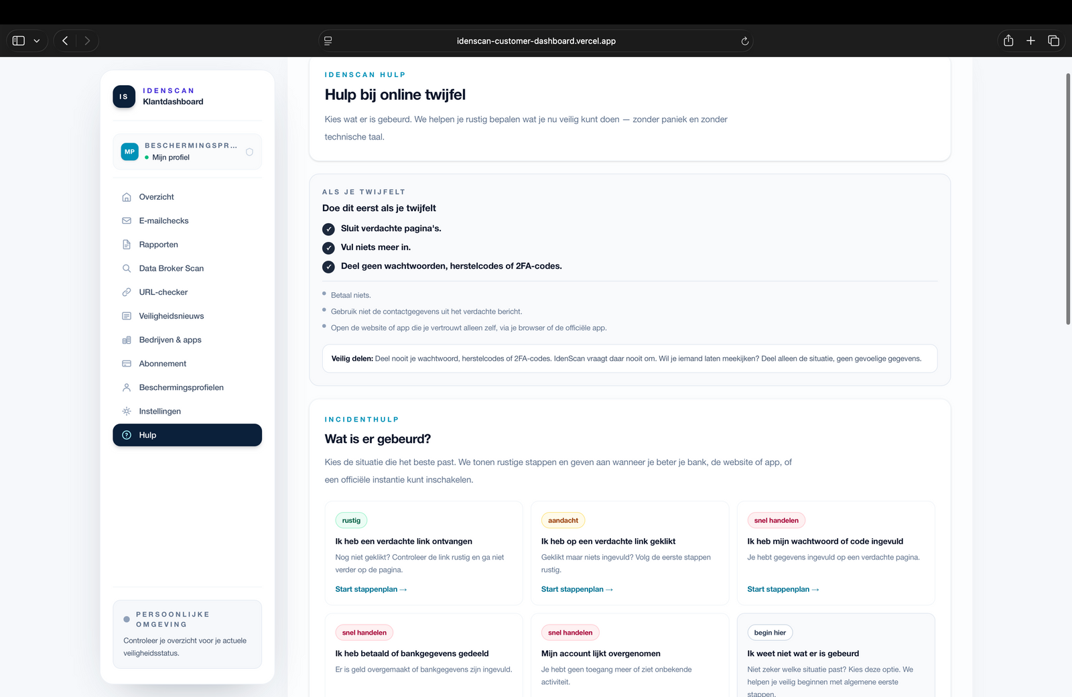The width and height of the screenshot is (1072, 697).
Task: Open a new tab with plus icon
Action: pos(1030,41)
